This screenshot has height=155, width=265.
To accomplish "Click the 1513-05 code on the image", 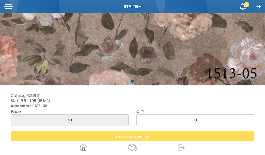I will tap(232, 74).
